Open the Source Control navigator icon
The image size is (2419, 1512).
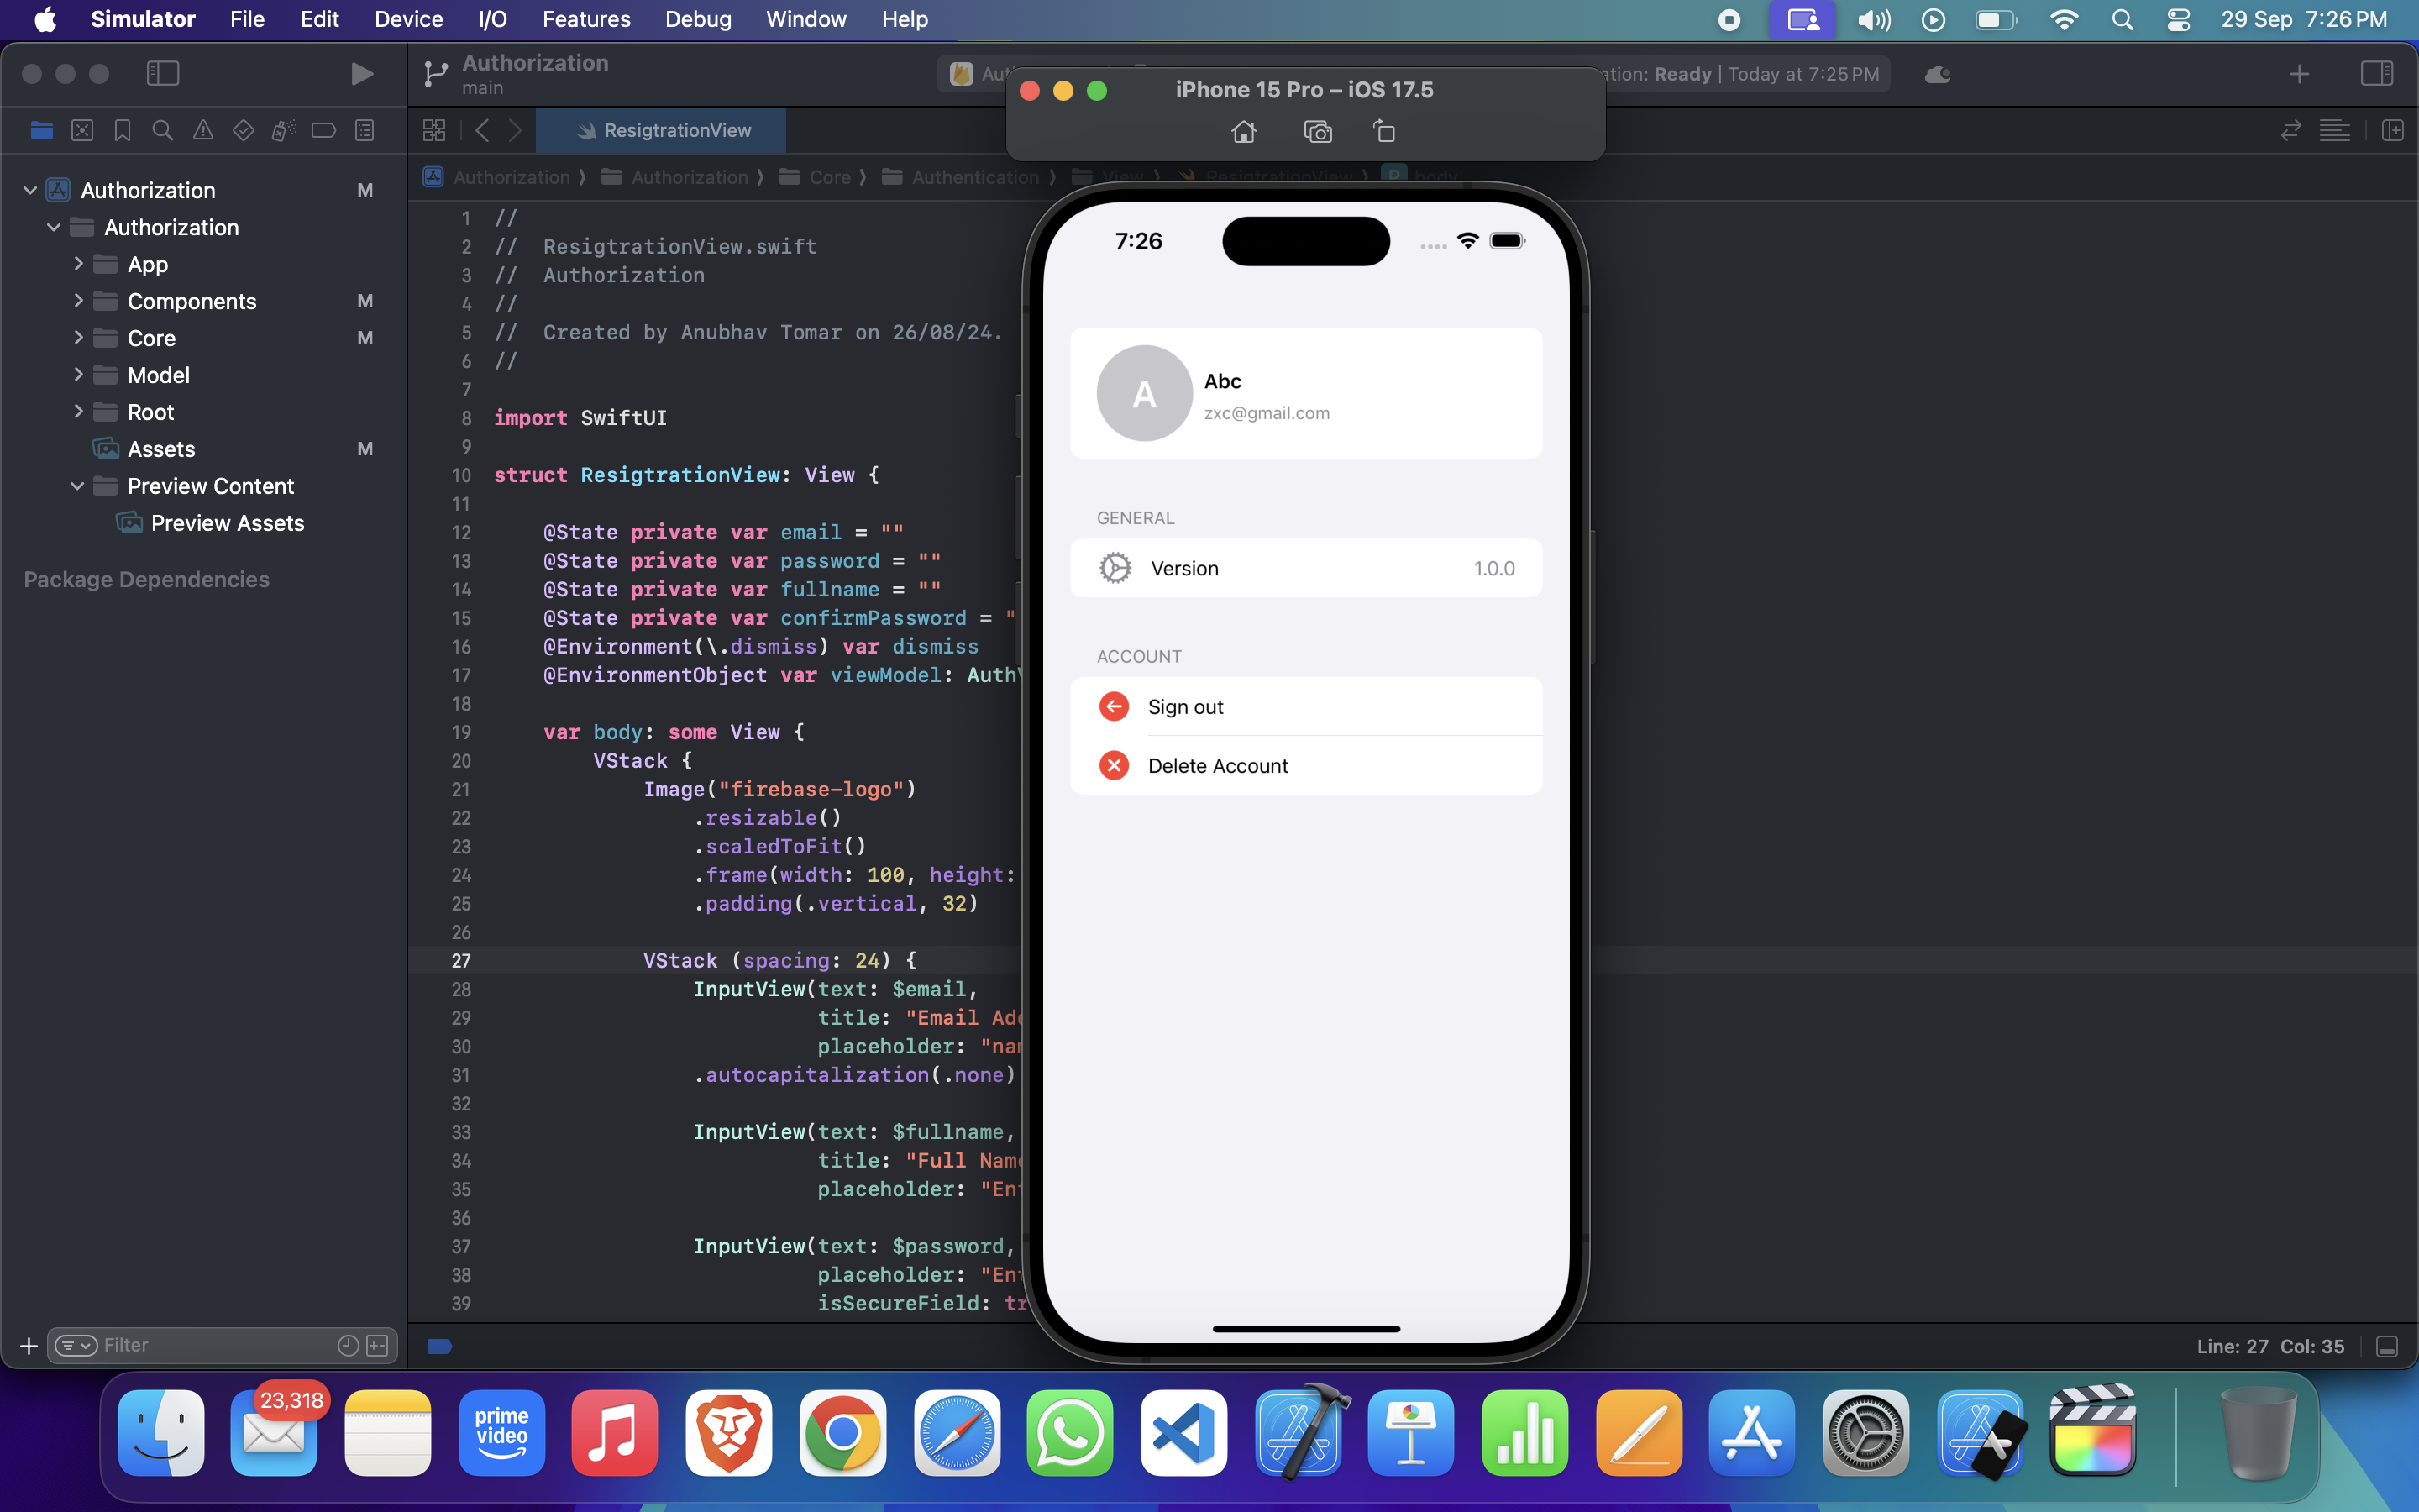point(82,130)
